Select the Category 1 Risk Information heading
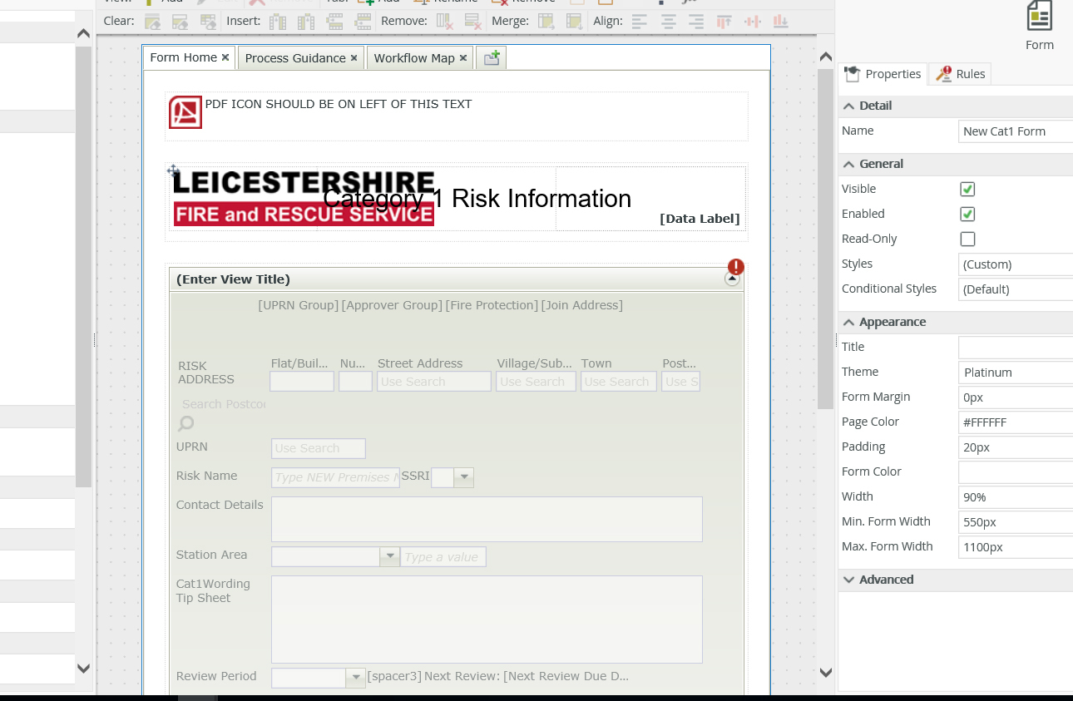 coord(477,199)
